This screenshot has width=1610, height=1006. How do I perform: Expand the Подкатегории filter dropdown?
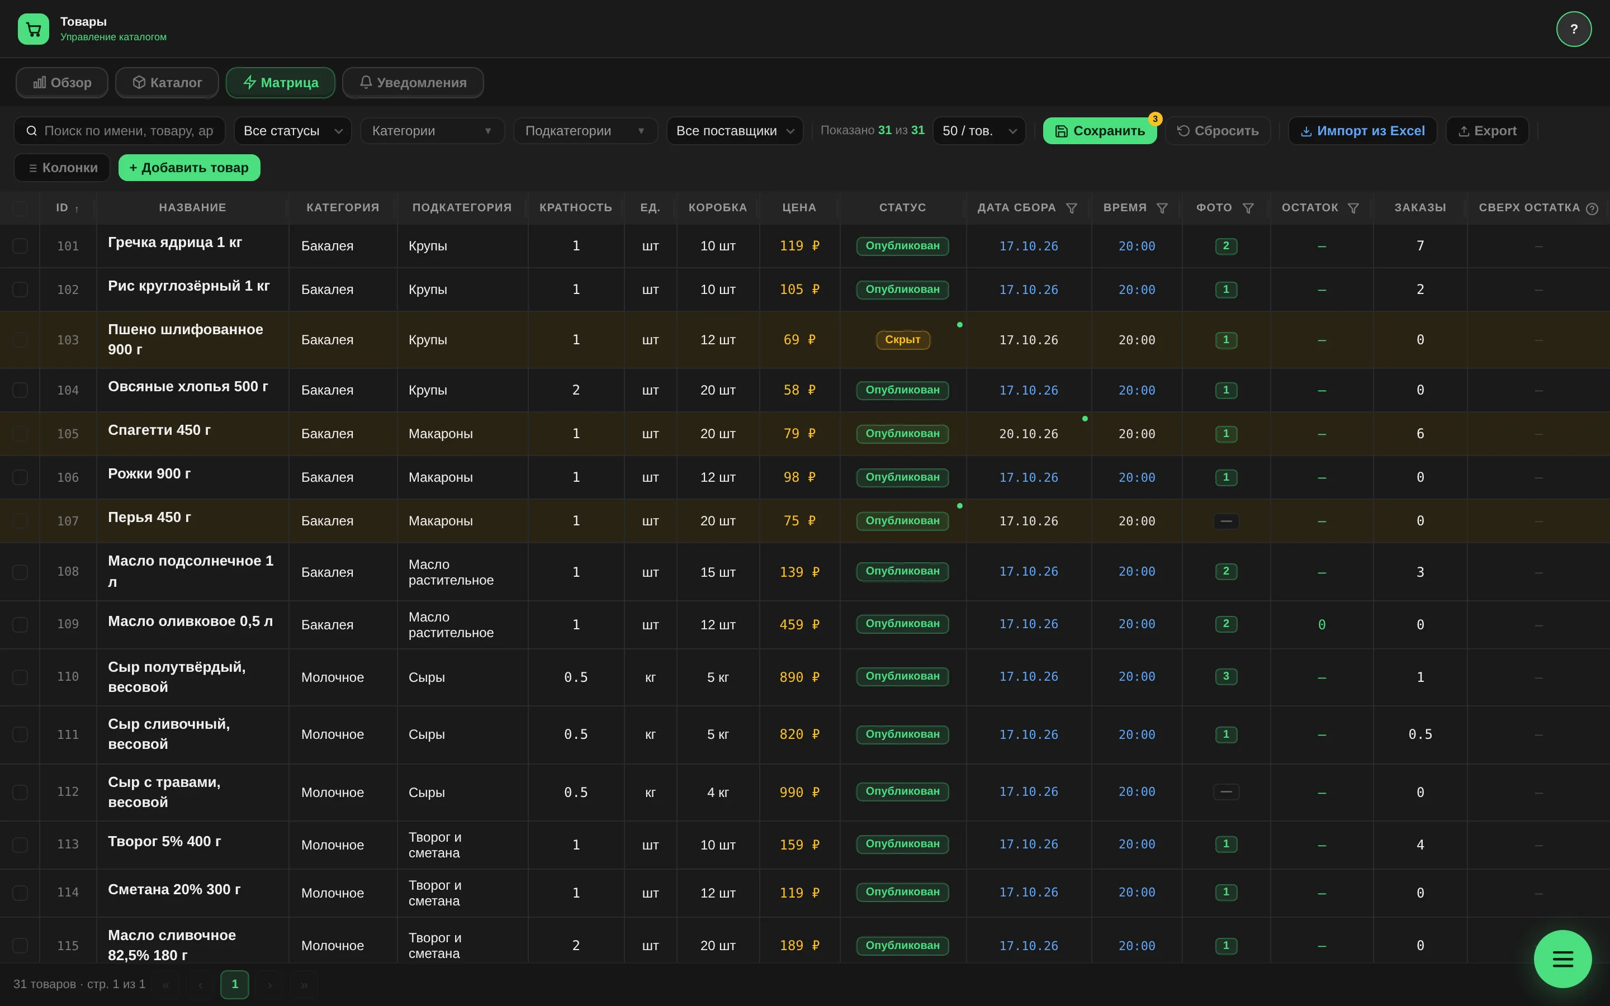[x=585, y=131]
